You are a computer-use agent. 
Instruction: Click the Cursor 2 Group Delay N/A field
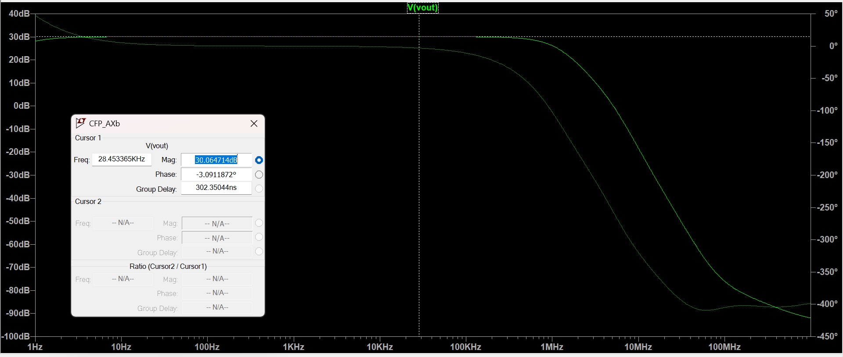point(217,251)
